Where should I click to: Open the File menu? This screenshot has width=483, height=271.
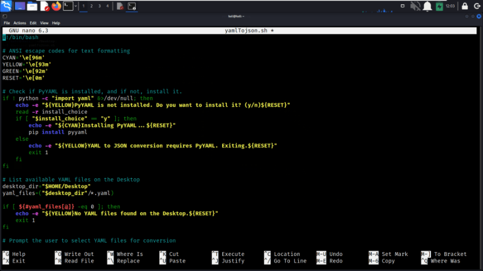(x=7, y=23)
